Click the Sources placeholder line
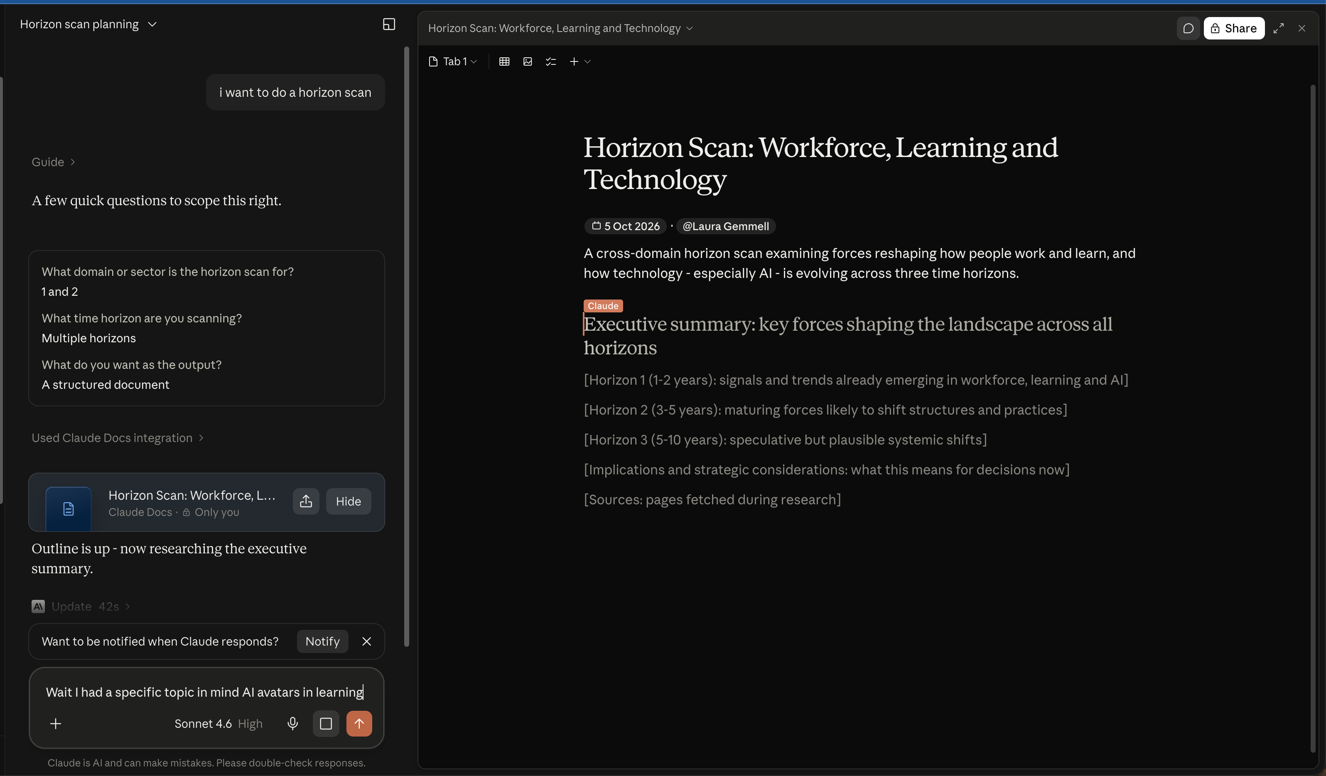 (x=712, y=500)
